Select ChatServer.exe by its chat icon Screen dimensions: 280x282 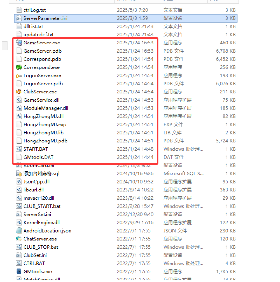[19, 239]
